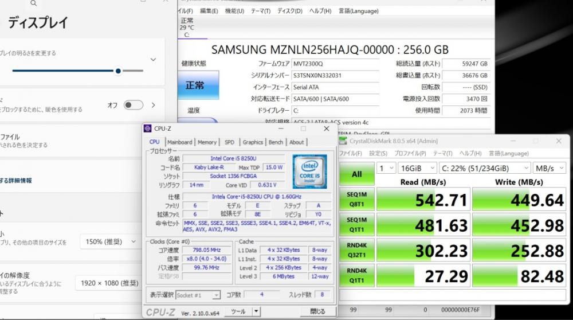Screen dimensions: 573x320
Task: Open 機能(U) menu in CrystalDiskInfo
Action: [x=234, y=11]
